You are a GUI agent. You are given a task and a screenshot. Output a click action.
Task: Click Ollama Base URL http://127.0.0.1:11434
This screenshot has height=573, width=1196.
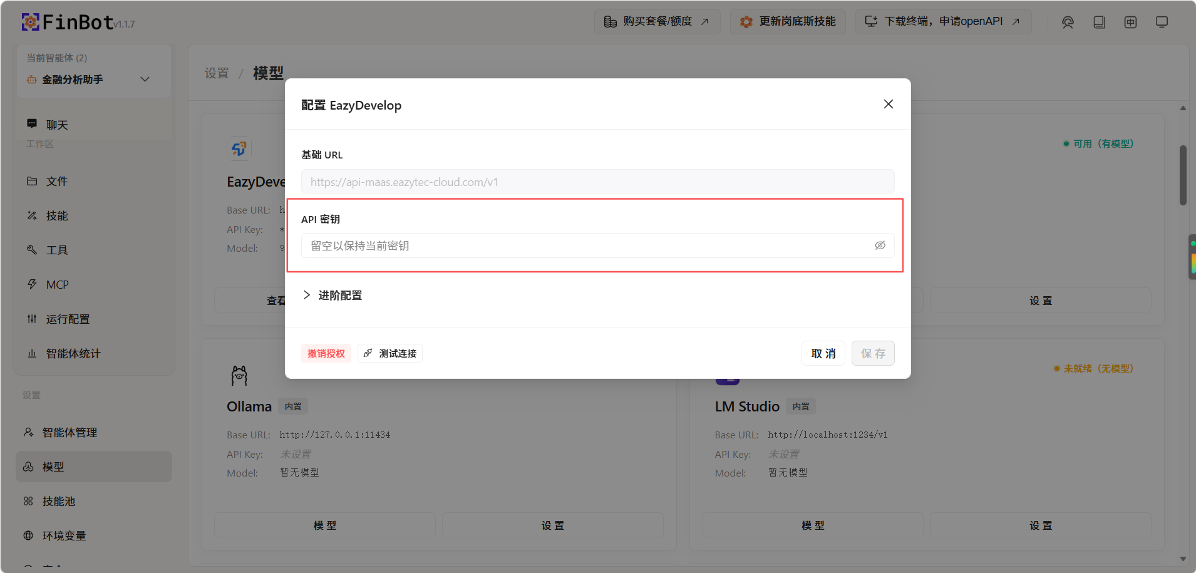point(334,435)
